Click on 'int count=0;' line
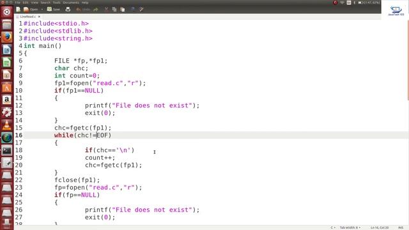This screenshot has width=409, height=230. (x=77, y=75)
